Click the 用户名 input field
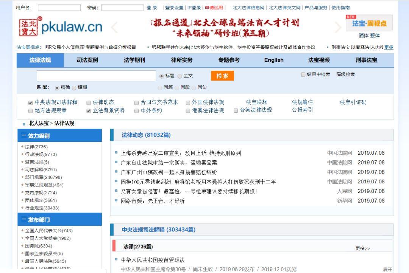The height and width of the screenshot is (273, 409). (59, 8)
